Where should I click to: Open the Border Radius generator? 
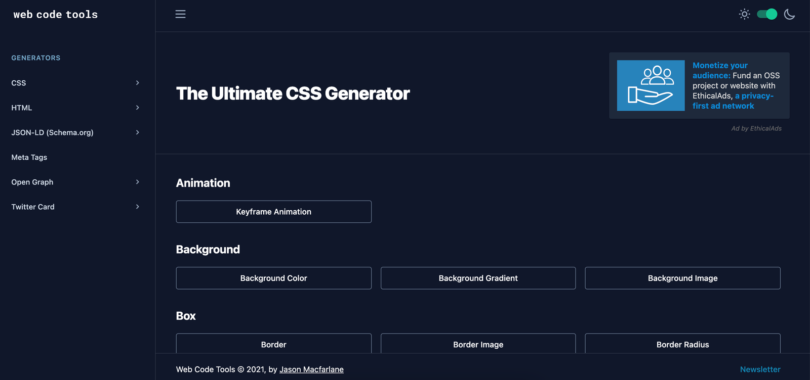click(682, 344)
